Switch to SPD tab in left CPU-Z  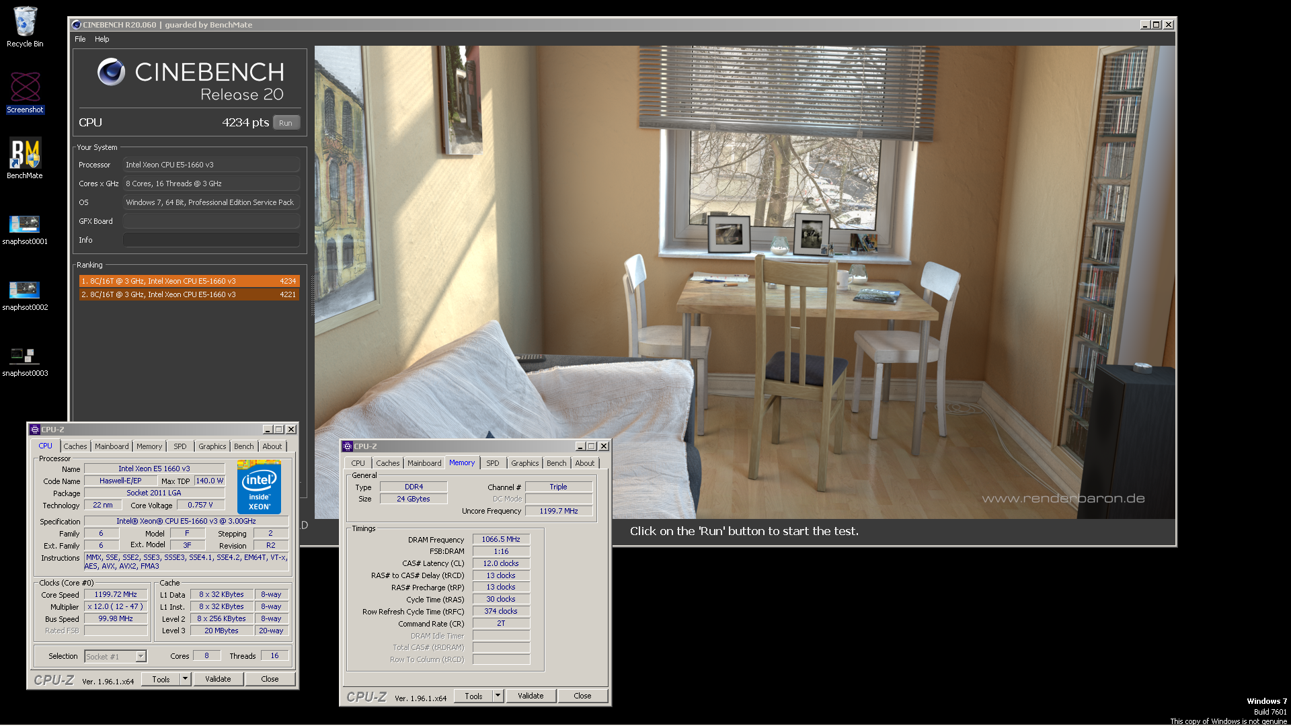[180, 446]
